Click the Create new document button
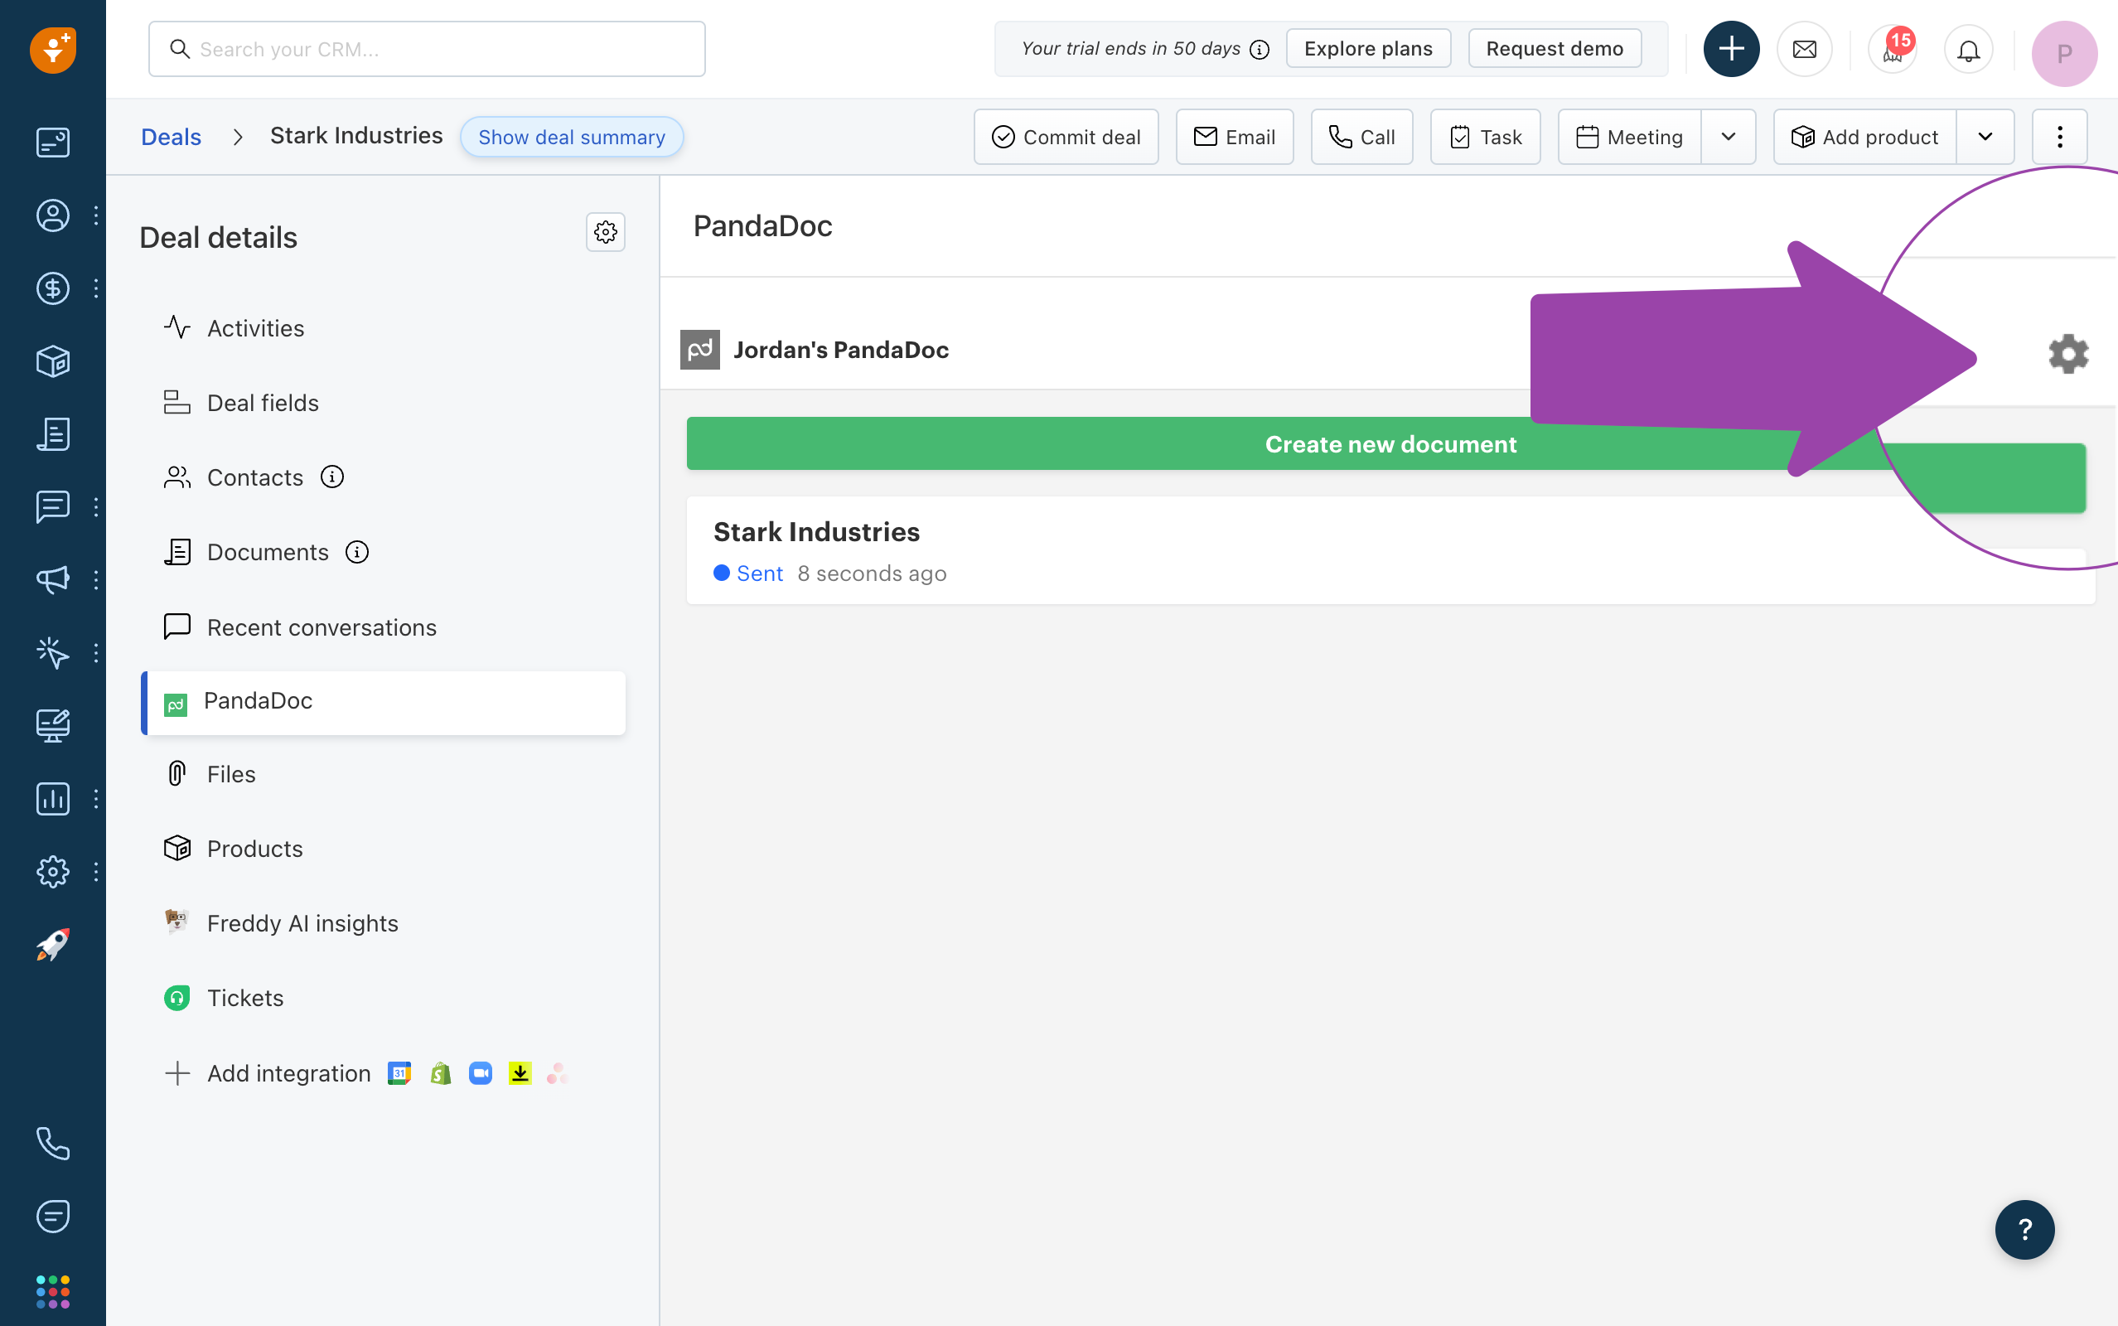Image resolution: width=2118 pixels, height=1326 pixels. [x=1390, y=443]
